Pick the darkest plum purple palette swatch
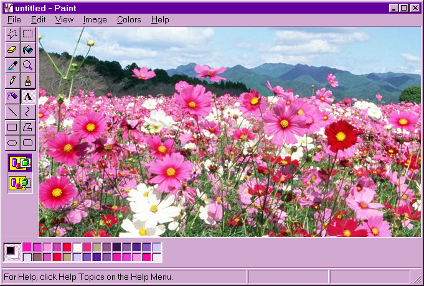Image resolution: width=424 pixels, height=286 pixels. (117, 247)
